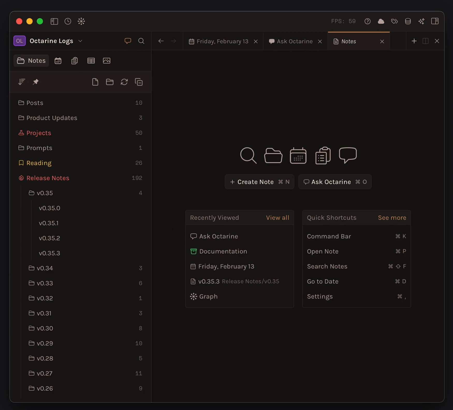Open the v0.35.2 note
The width and height of the screenshot is (453, 410).
49,238
